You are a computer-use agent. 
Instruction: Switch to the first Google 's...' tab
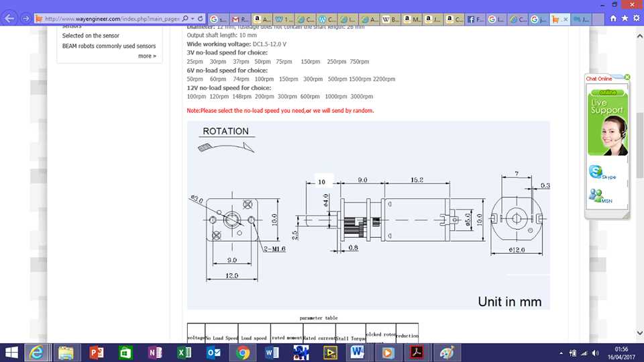coord(219,19)
